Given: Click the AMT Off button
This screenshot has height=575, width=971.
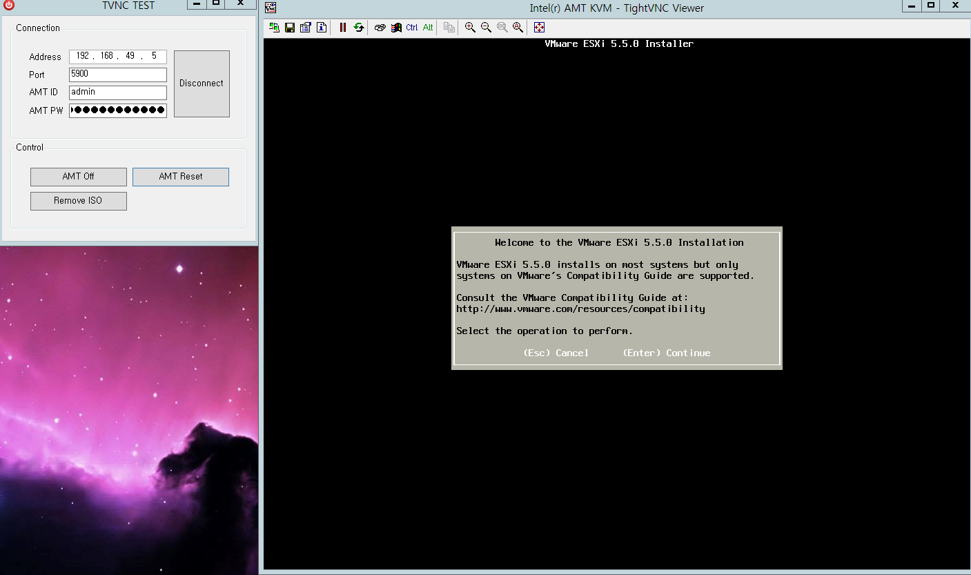Looking at the screenshot, I should click(x=79, y=177).
